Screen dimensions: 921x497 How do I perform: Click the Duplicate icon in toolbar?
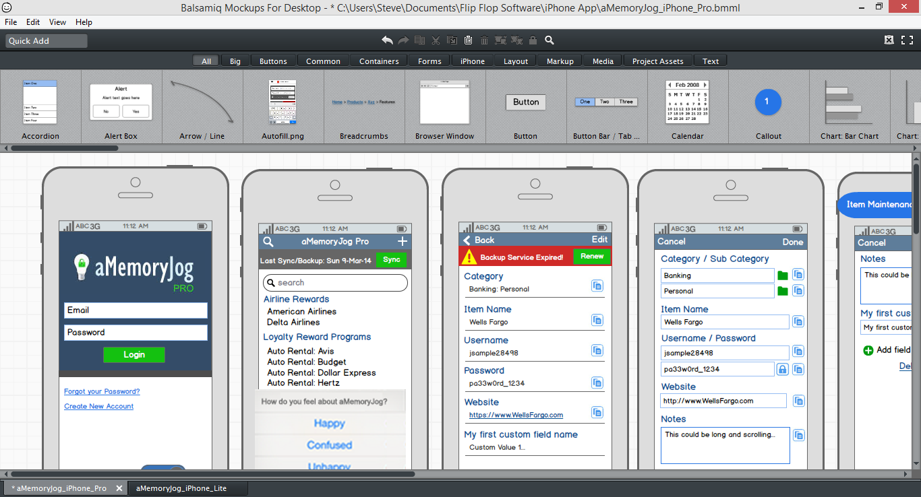(419, 40)
